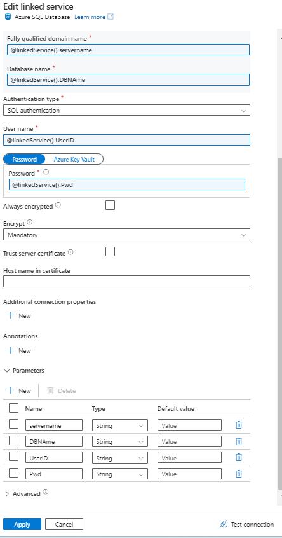Click Database name input field
Viewport: 282px width, 538px height.
(x=128, y=80)
